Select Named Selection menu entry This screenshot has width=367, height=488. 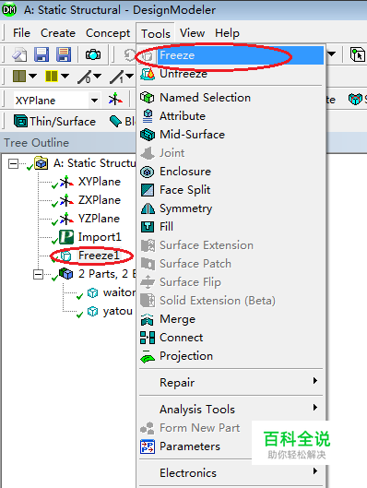pyautogui.click(x=231, y=98)
